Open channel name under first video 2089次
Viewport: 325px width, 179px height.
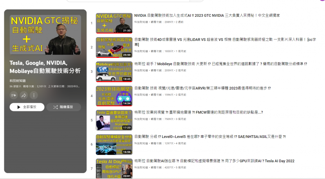(141, 22)
